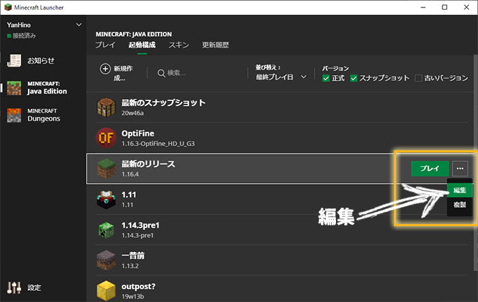Click the YanHino account name
The height and width of the screenshot is (302, 478).
pyautogui.click(x=18, y=25)
